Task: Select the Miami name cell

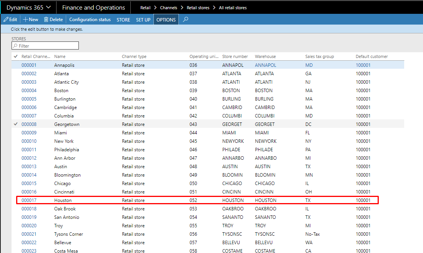Action: 60,132
